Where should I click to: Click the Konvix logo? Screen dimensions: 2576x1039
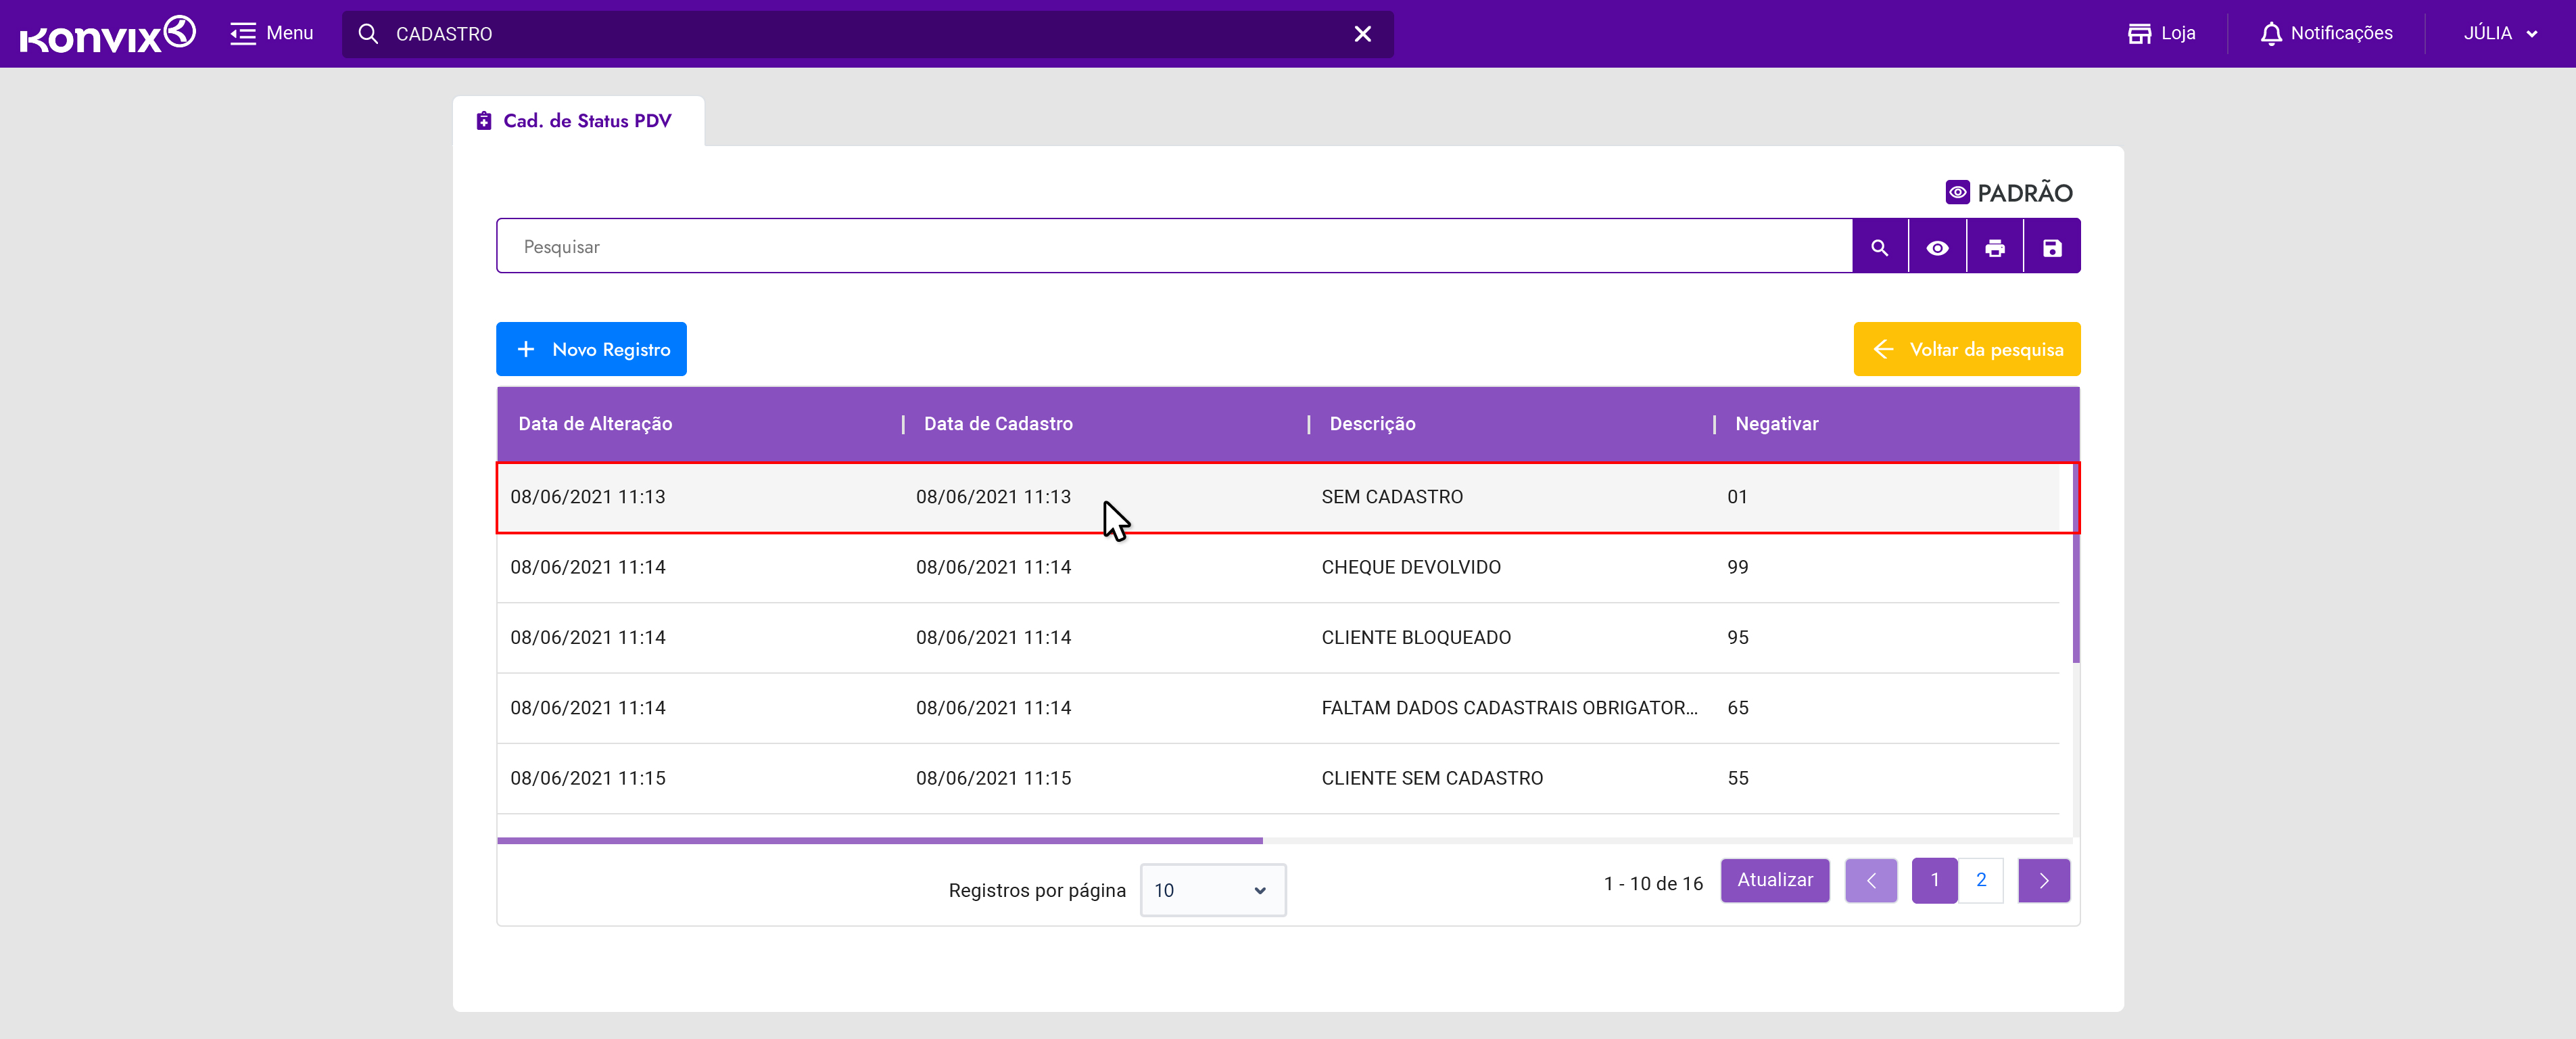pyautogui.click(x=107, y=34)
